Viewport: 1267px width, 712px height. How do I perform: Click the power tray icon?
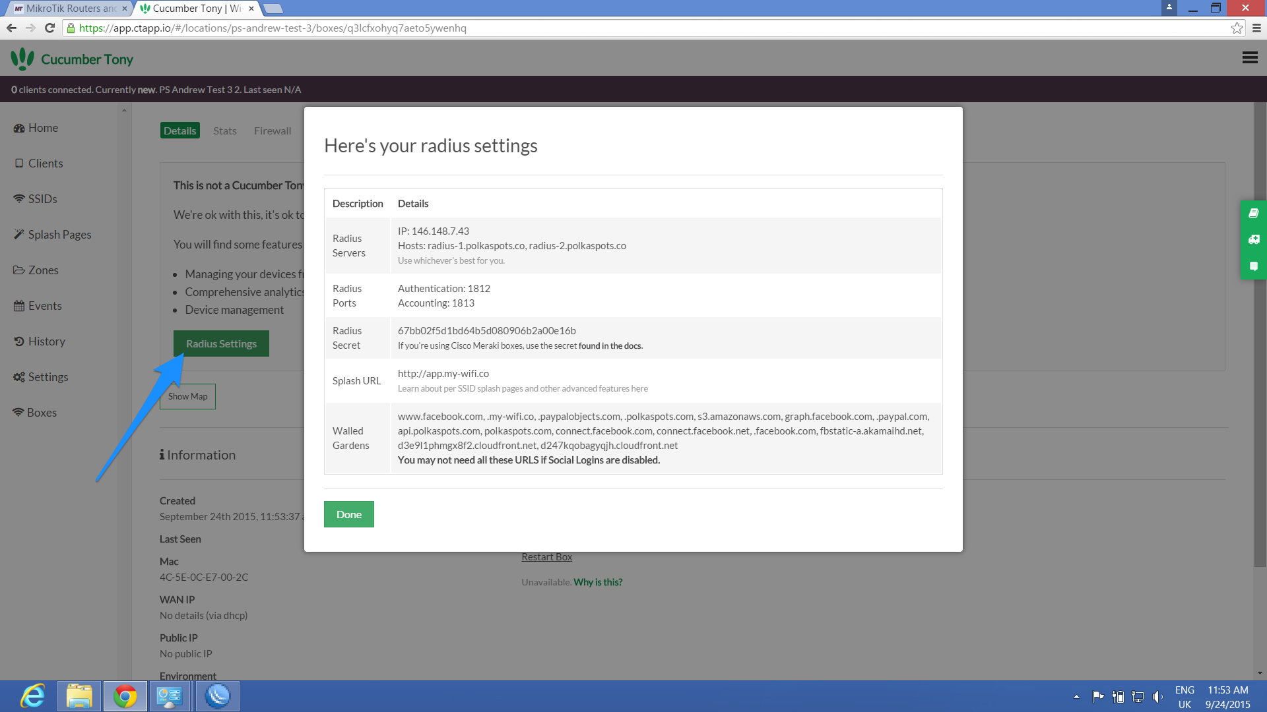pos(1118,696)
